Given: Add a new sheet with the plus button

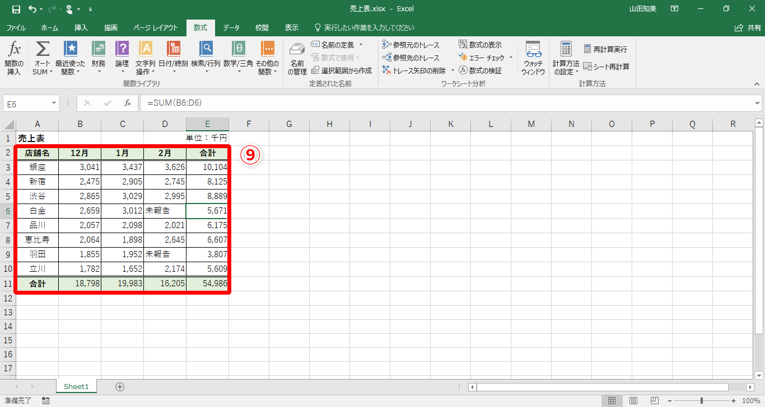Looking at the screenshot, I should click(x=119, y=386).
